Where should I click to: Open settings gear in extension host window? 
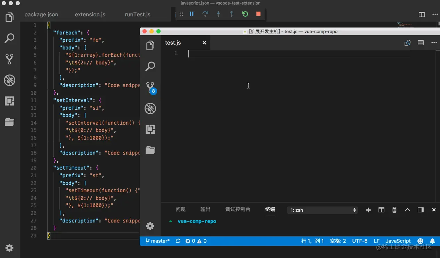150,226
